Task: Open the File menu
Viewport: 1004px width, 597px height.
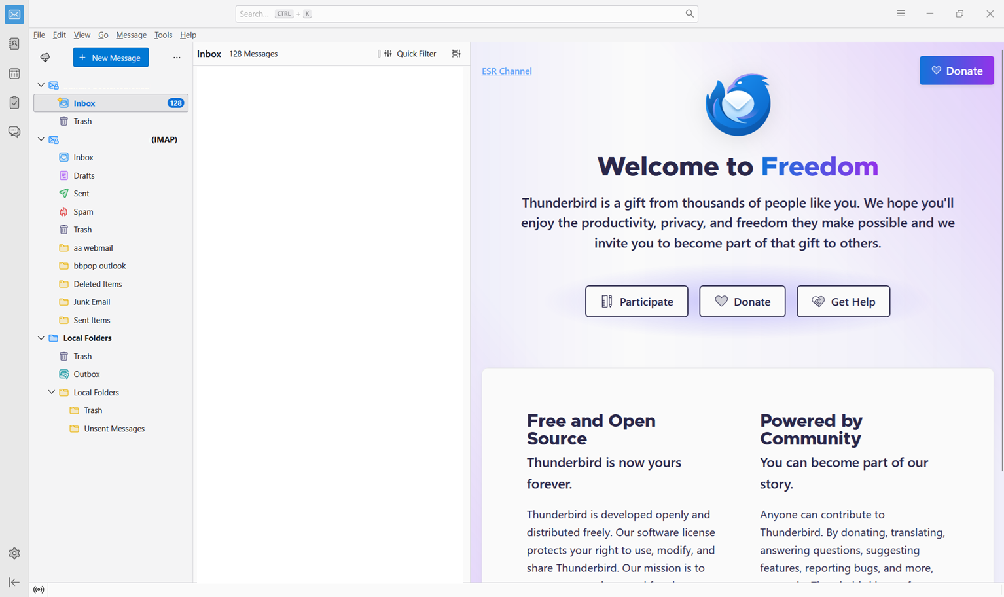Action: click(x=39, y=35)
